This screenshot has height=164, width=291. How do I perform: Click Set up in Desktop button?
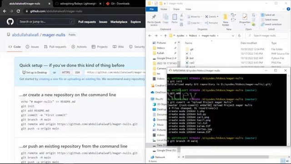point(35,72)
